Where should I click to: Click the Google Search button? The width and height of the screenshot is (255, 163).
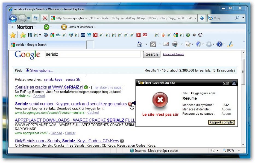click(152, 54)
